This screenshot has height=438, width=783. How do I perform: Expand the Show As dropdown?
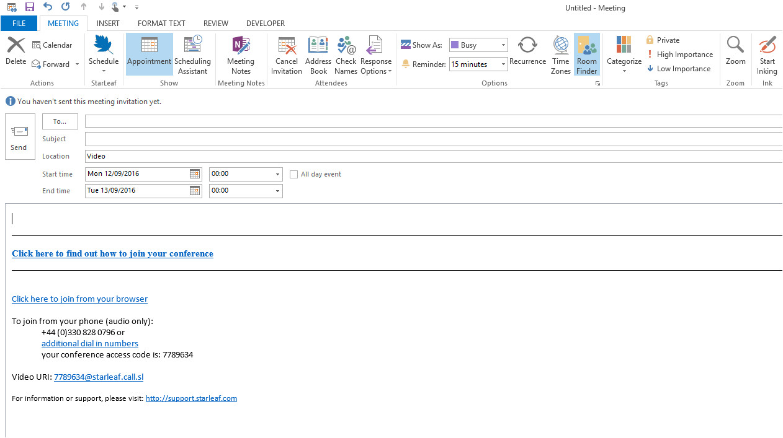coord(503,45)
